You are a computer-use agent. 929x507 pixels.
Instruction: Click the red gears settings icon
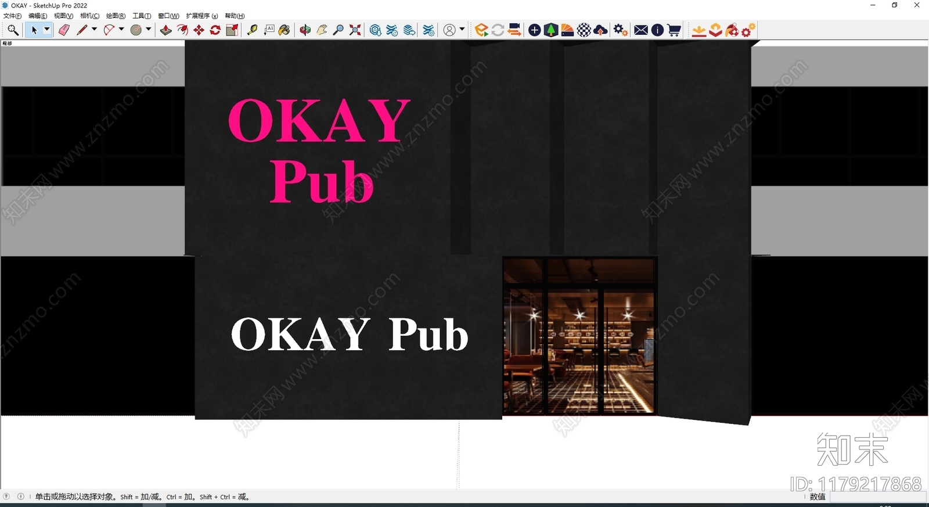point(748,30)
